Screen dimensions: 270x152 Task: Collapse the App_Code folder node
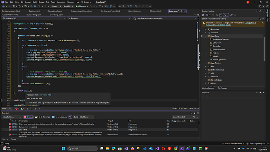[205, 36]
